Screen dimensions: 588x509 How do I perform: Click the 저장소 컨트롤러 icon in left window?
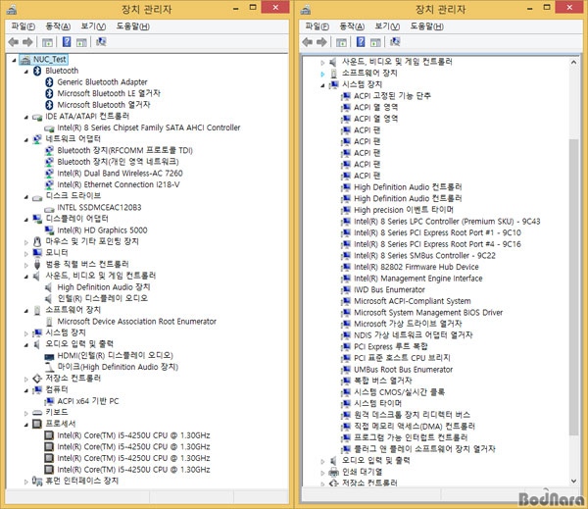[37, 379]
